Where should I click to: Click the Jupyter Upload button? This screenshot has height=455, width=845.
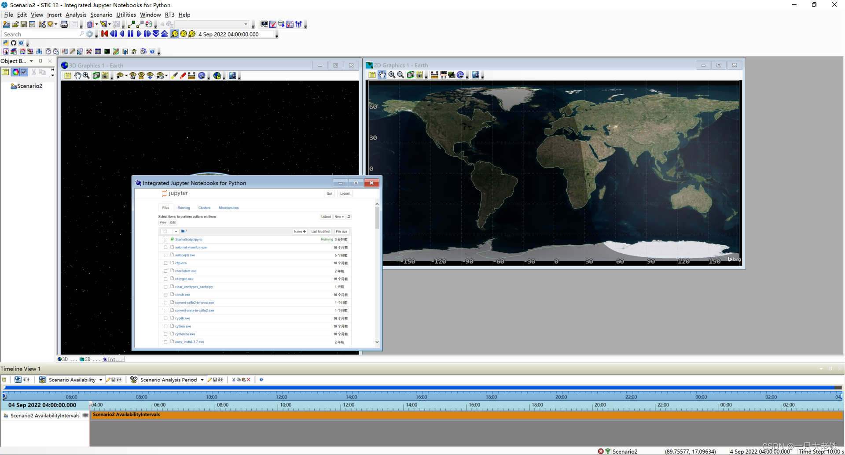[326, 217]
